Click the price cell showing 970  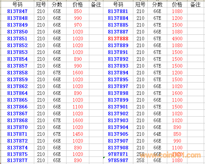[78, 25]
